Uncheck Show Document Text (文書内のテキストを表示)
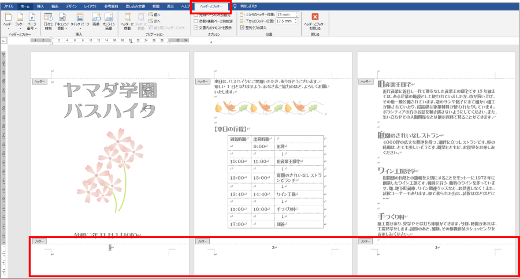 tap(213, 28)
